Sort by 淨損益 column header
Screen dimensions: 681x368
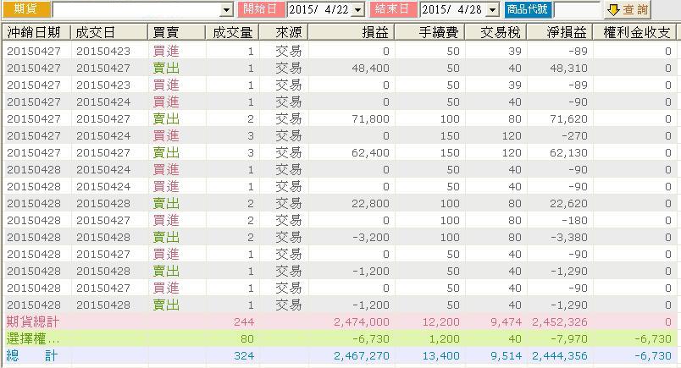pos(560,32)
